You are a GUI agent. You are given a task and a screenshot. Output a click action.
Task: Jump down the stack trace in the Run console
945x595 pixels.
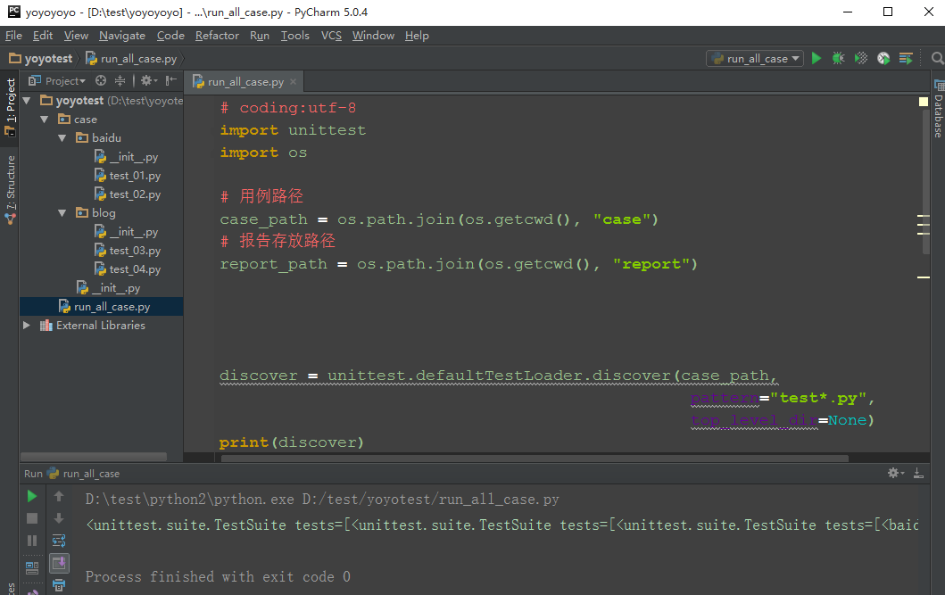coord(59,518)
